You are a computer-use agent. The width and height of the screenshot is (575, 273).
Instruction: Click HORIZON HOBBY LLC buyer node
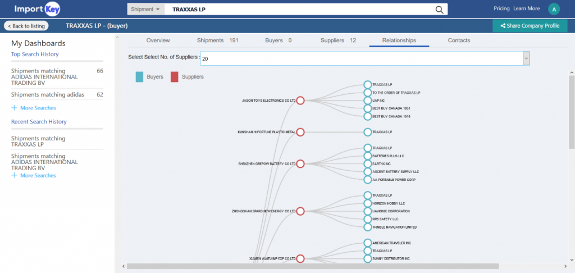click(x=367, y=203)
